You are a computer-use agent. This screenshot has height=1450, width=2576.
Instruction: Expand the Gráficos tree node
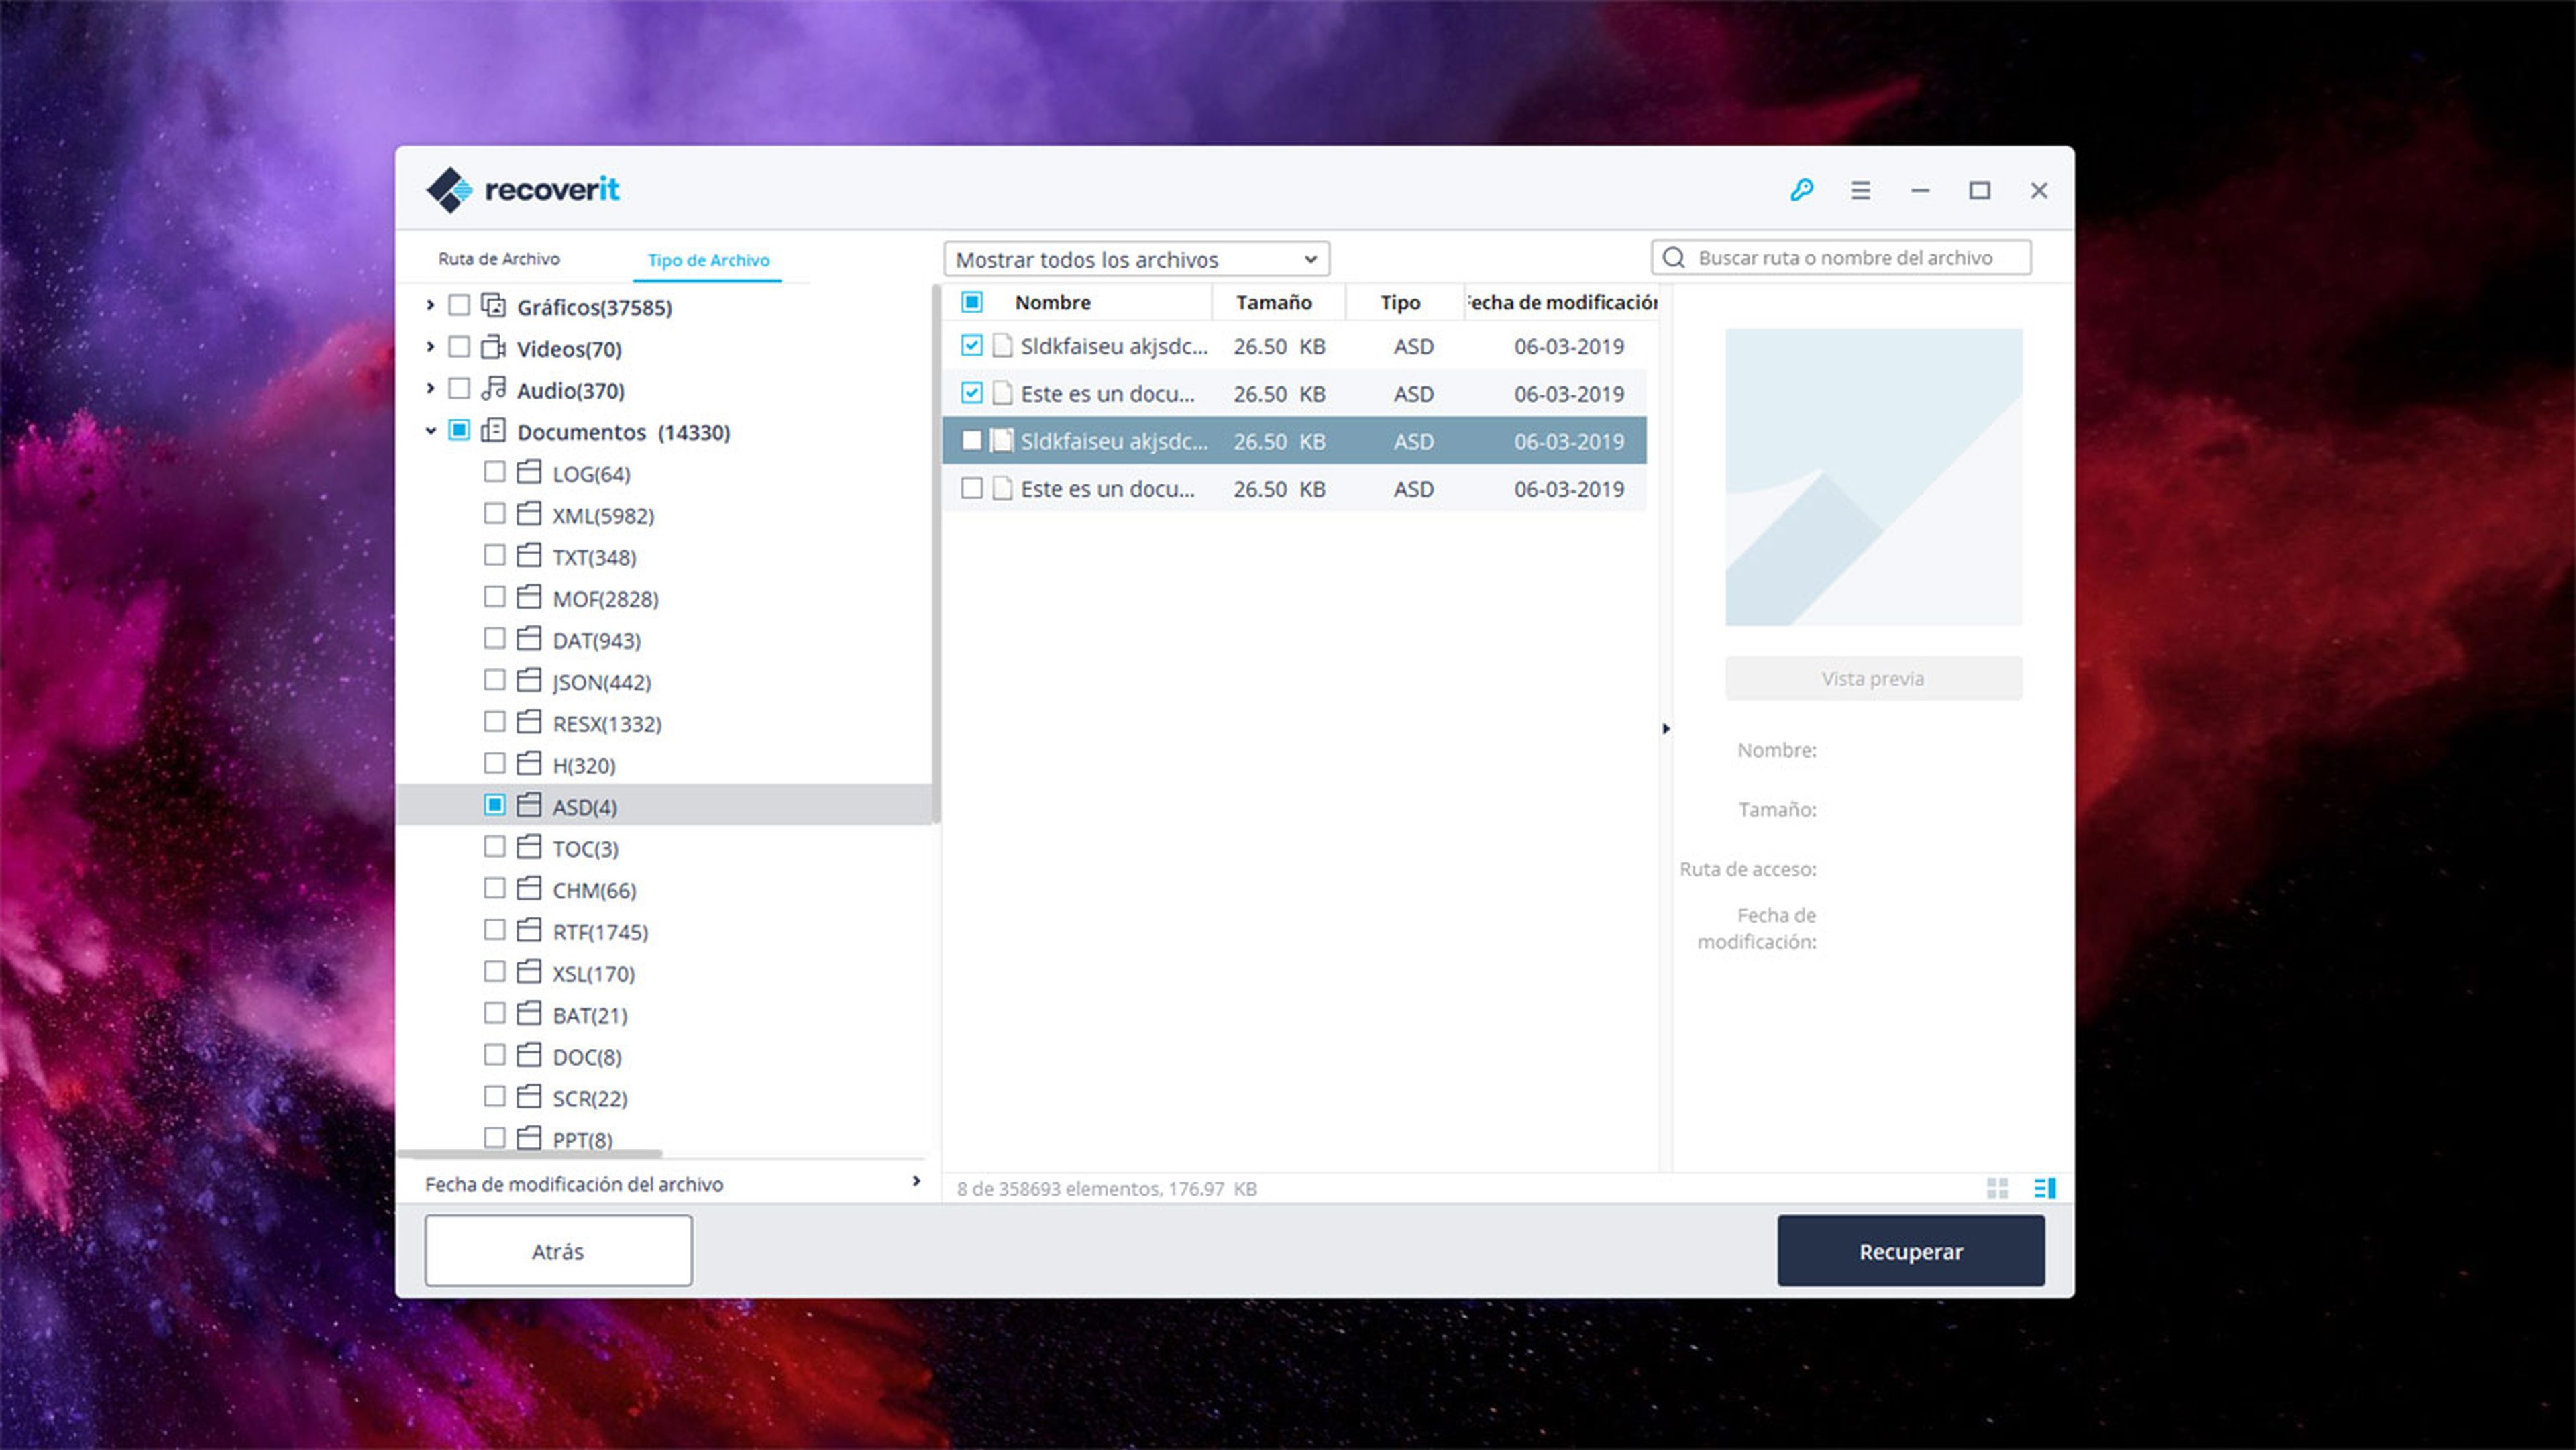[431, 305]
